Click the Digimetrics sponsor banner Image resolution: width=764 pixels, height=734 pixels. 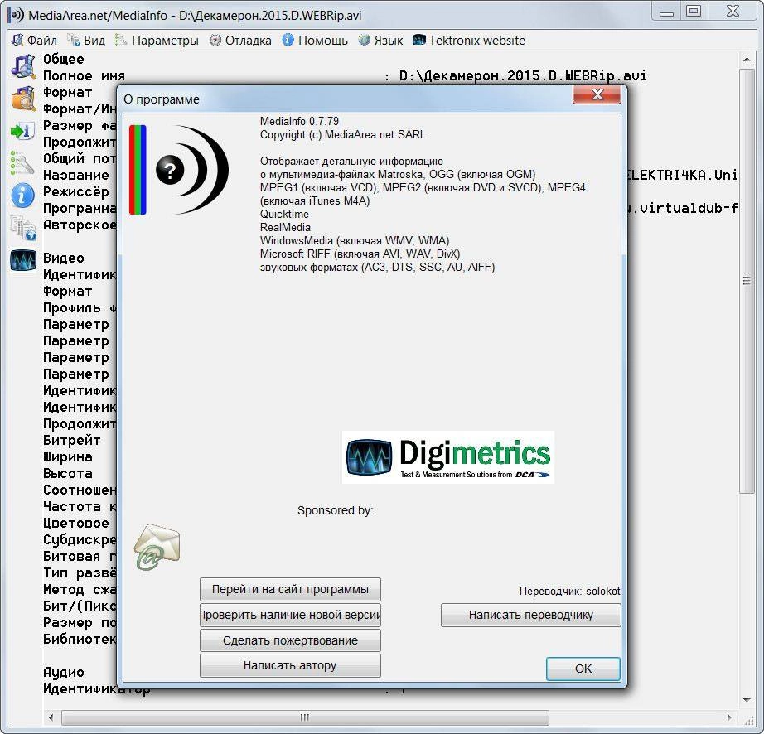pos(448,457)
